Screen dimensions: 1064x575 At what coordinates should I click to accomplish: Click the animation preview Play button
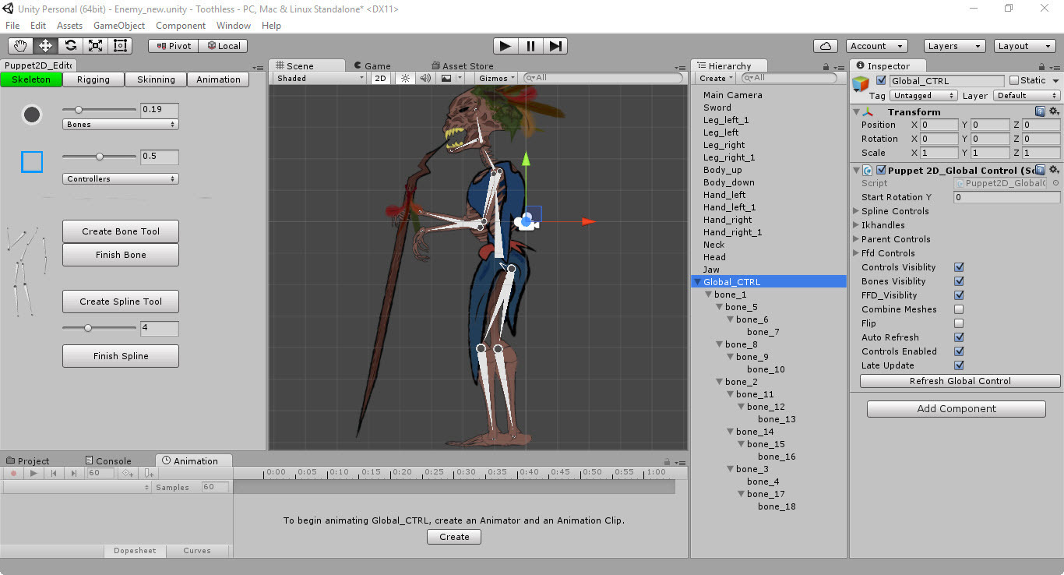(x=33, y=473)
